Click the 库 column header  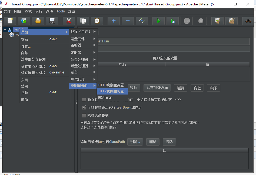tap(165, 150)
